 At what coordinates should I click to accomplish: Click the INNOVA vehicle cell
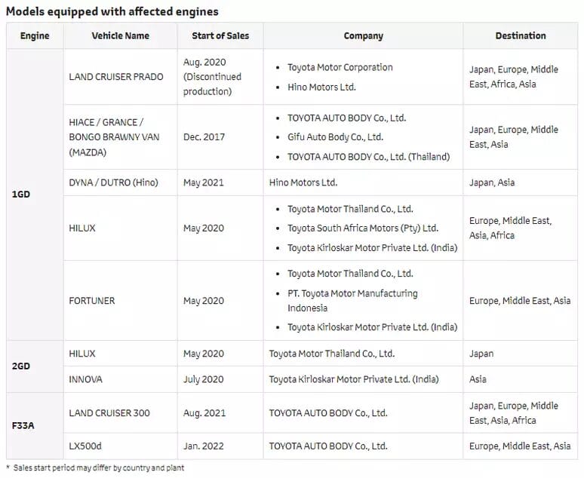coord(85,379)
